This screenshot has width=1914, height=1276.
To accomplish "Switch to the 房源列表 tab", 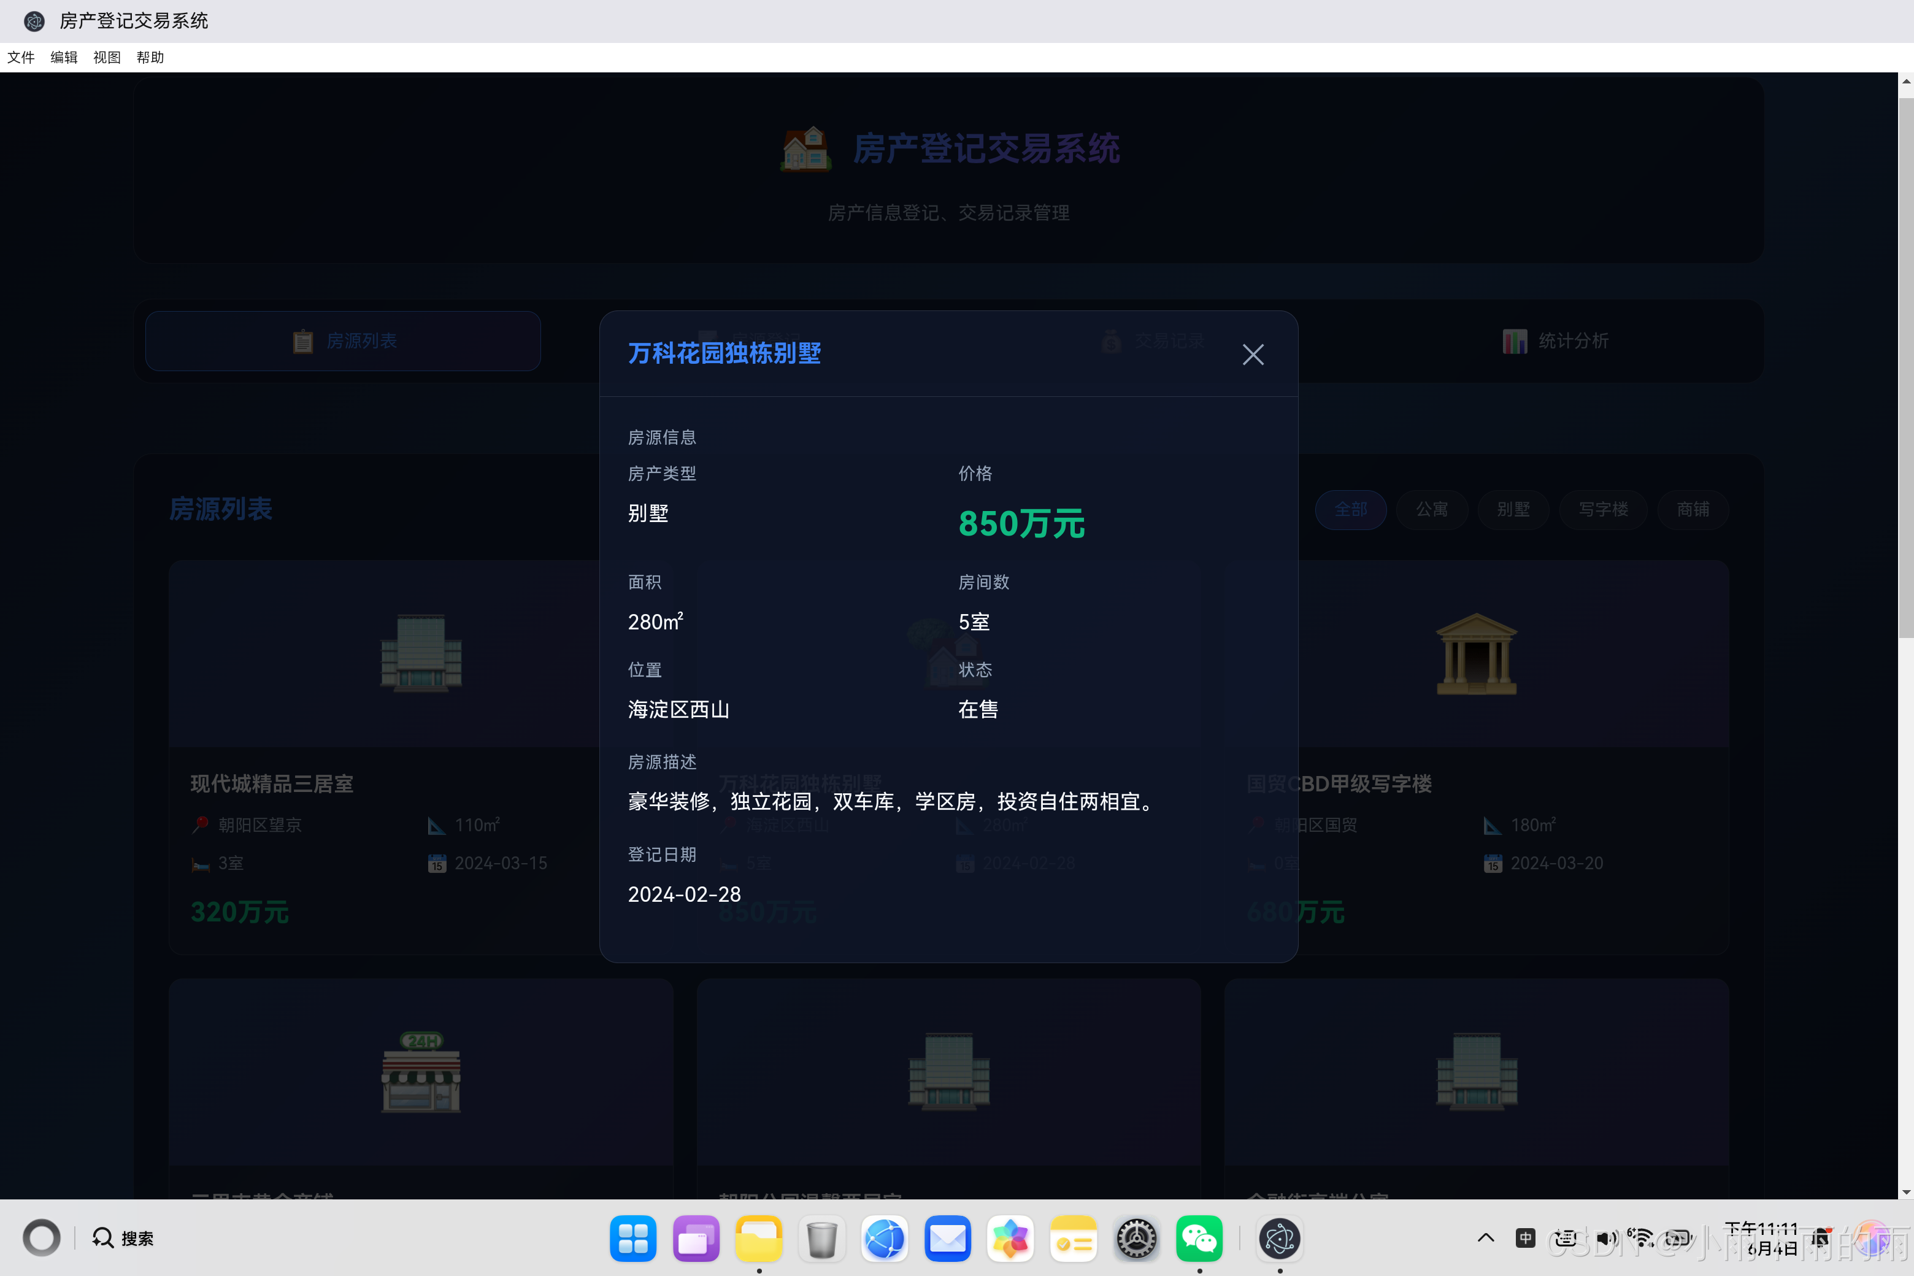I will 342,341.
